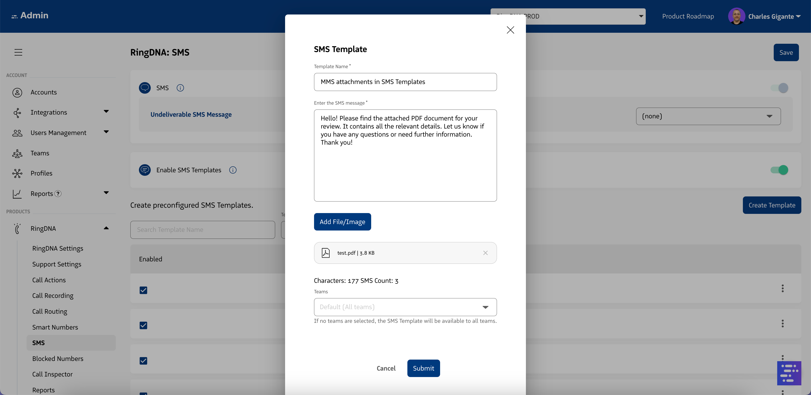
Task: Open the (none) undeliverable message dropdown
Action: click(708, 116)
